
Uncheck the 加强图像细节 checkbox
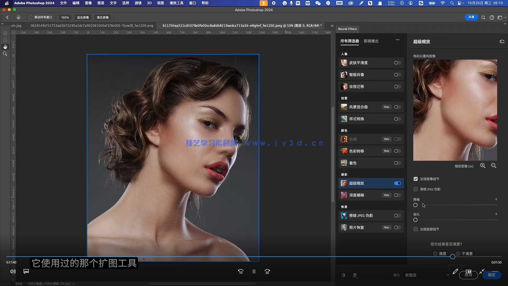[x=416, y=179]
